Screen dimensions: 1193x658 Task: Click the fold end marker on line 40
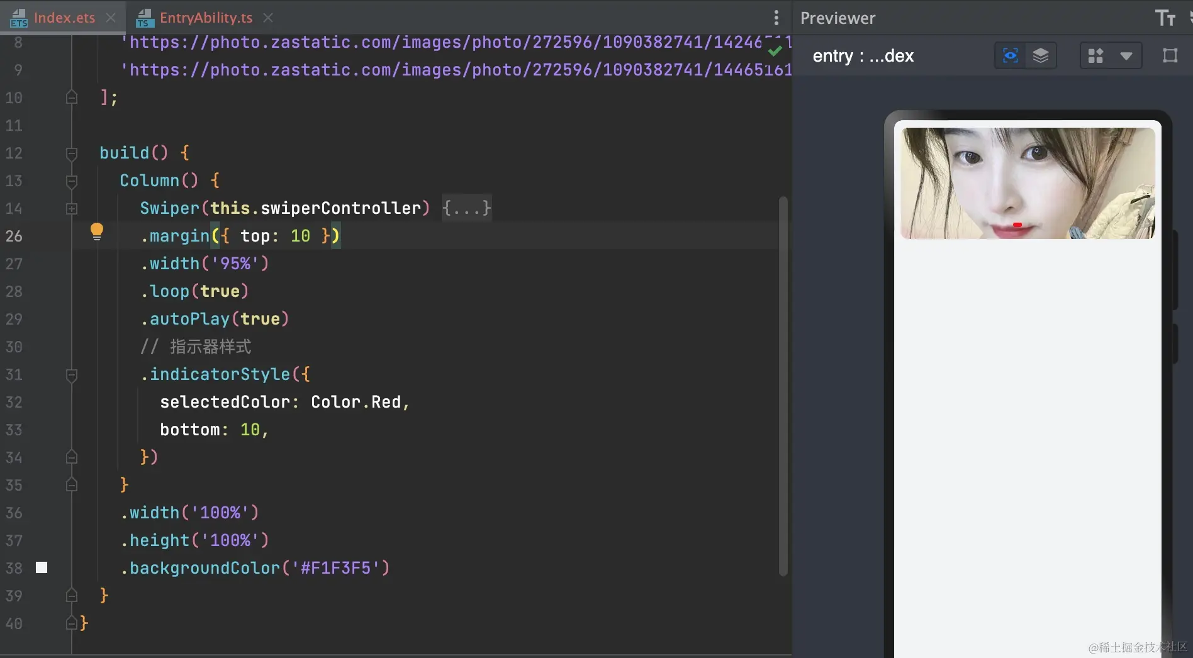72,623
